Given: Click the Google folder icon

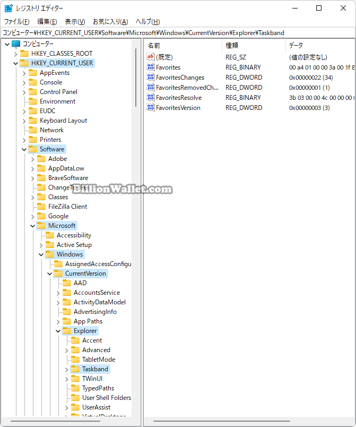Looking at the screenshot, I should click(x=41, y=216).
